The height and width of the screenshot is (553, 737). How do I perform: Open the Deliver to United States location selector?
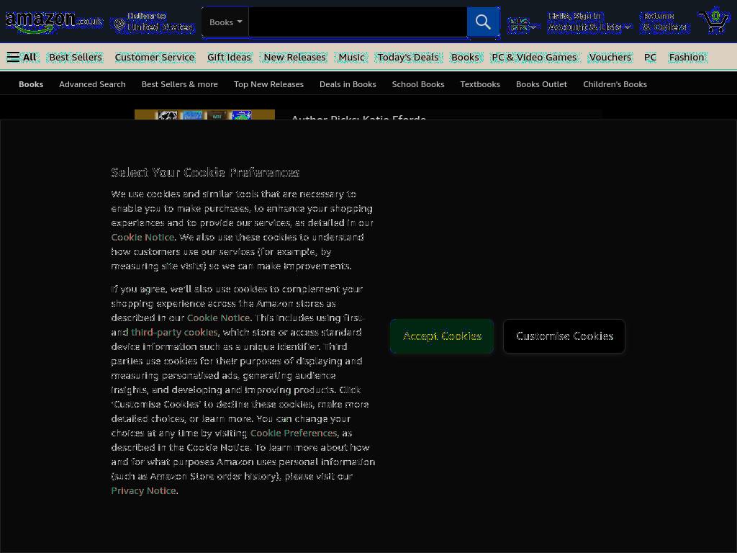[154, 22]
